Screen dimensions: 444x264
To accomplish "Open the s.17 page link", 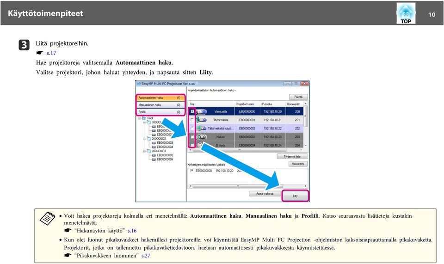I will click(x=51, y=53).
